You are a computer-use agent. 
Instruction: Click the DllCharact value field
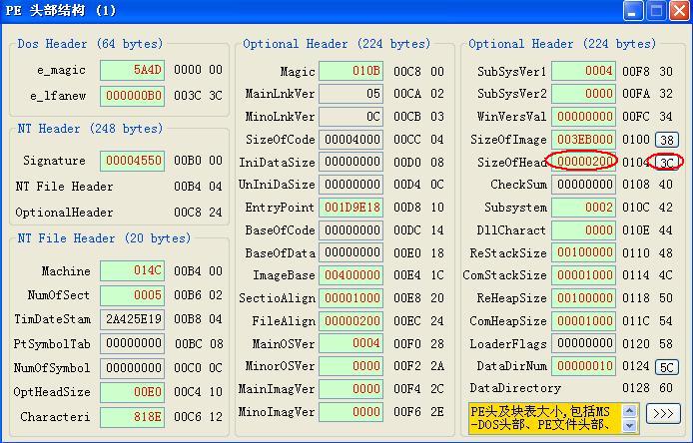pos(583,230)
